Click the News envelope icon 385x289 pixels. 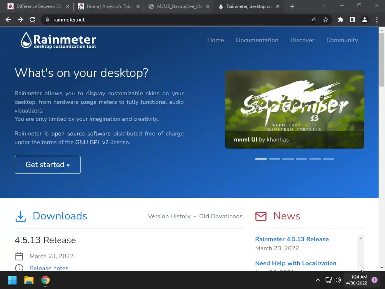(x=261, y=216)
